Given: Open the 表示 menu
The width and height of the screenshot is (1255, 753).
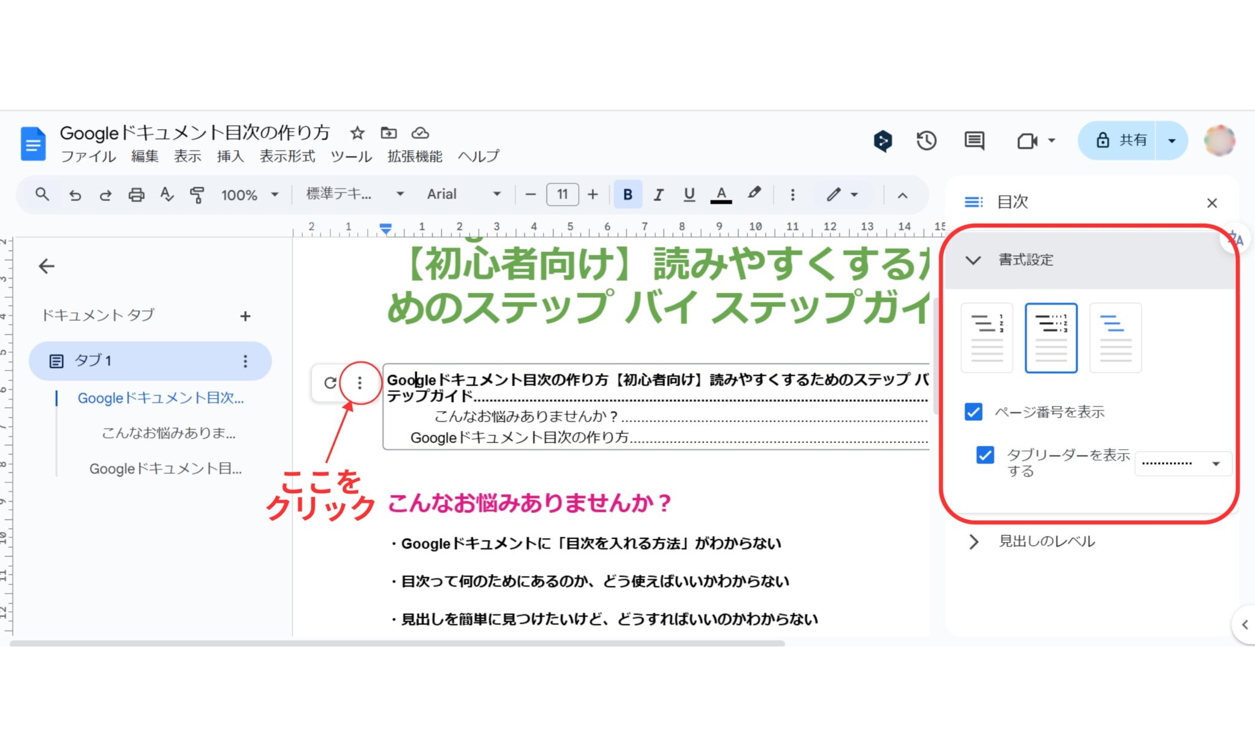Looking at the screenshot, I should [188, 156].
